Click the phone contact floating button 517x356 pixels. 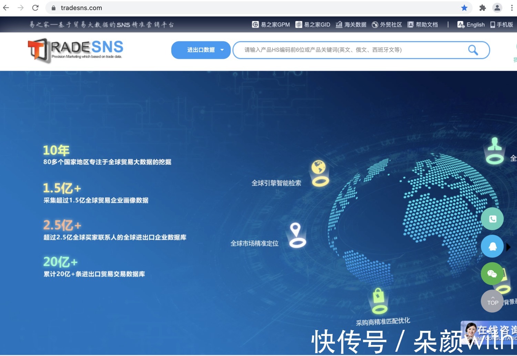point(492,219)
